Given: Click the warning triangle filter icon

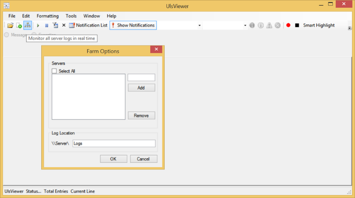Looking at the screenshot, I should tap(269, 25).
